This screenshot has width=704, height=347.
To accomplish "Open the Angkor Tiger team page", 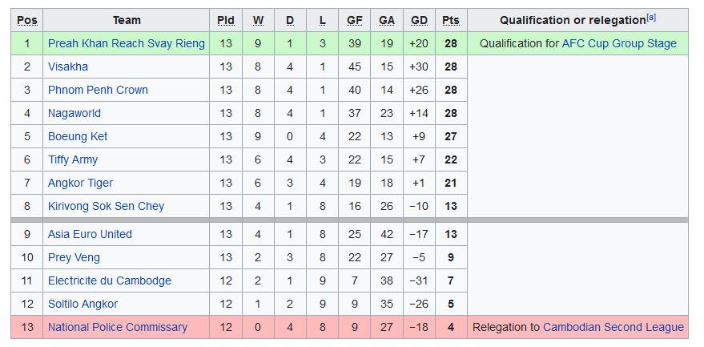I will click(80, 183).
